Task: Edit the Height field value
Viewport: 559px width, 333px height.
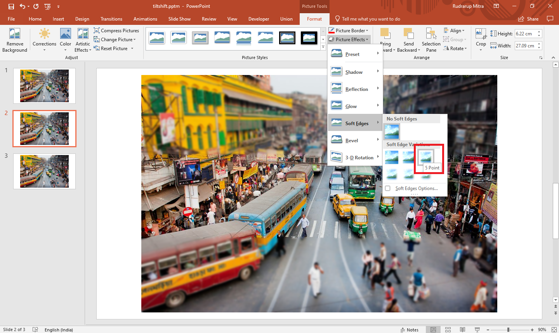Action: (x=525, y=34)
